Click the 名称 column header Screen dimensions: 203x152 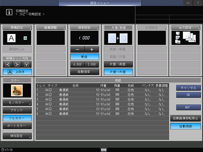tap(75, 85)
